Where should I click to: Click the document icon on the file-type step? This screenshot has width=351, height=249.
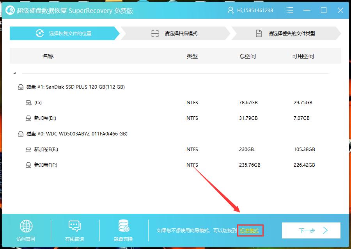point(258,33)
